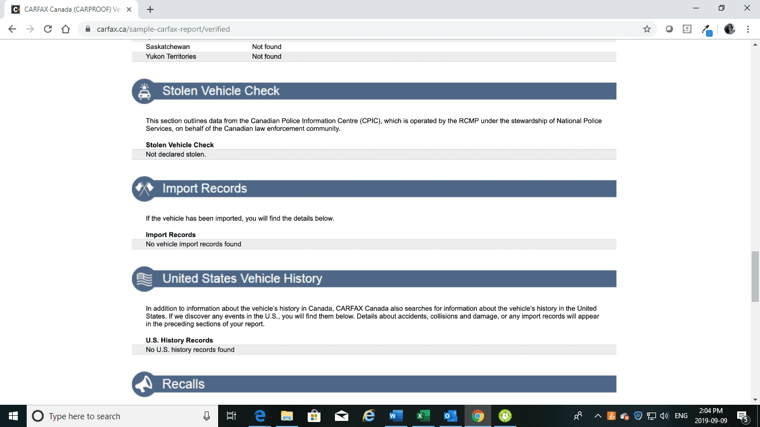Open the browser home page

point(66,29)
